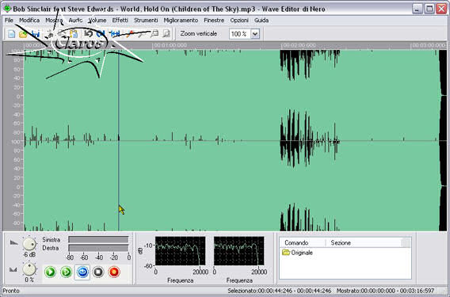Open the Miglioramento menu

[x=181, y=21]
